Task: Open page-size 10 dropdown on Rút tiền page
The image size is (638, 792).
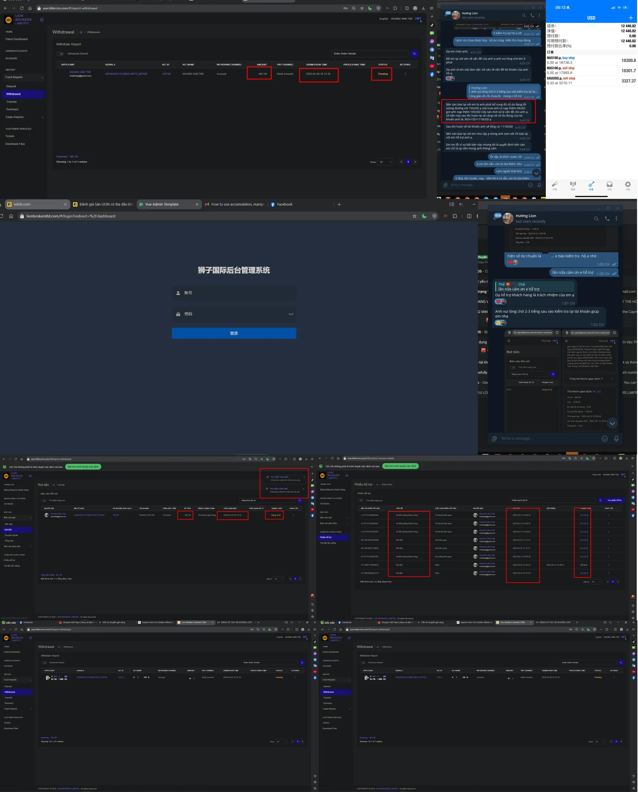Action: 279,579
